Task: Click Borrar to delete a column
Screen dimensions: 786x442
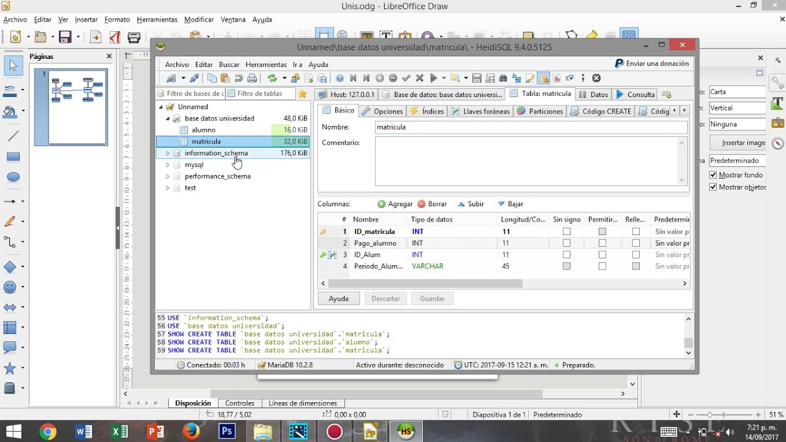Action: click(x=432, y=204)
